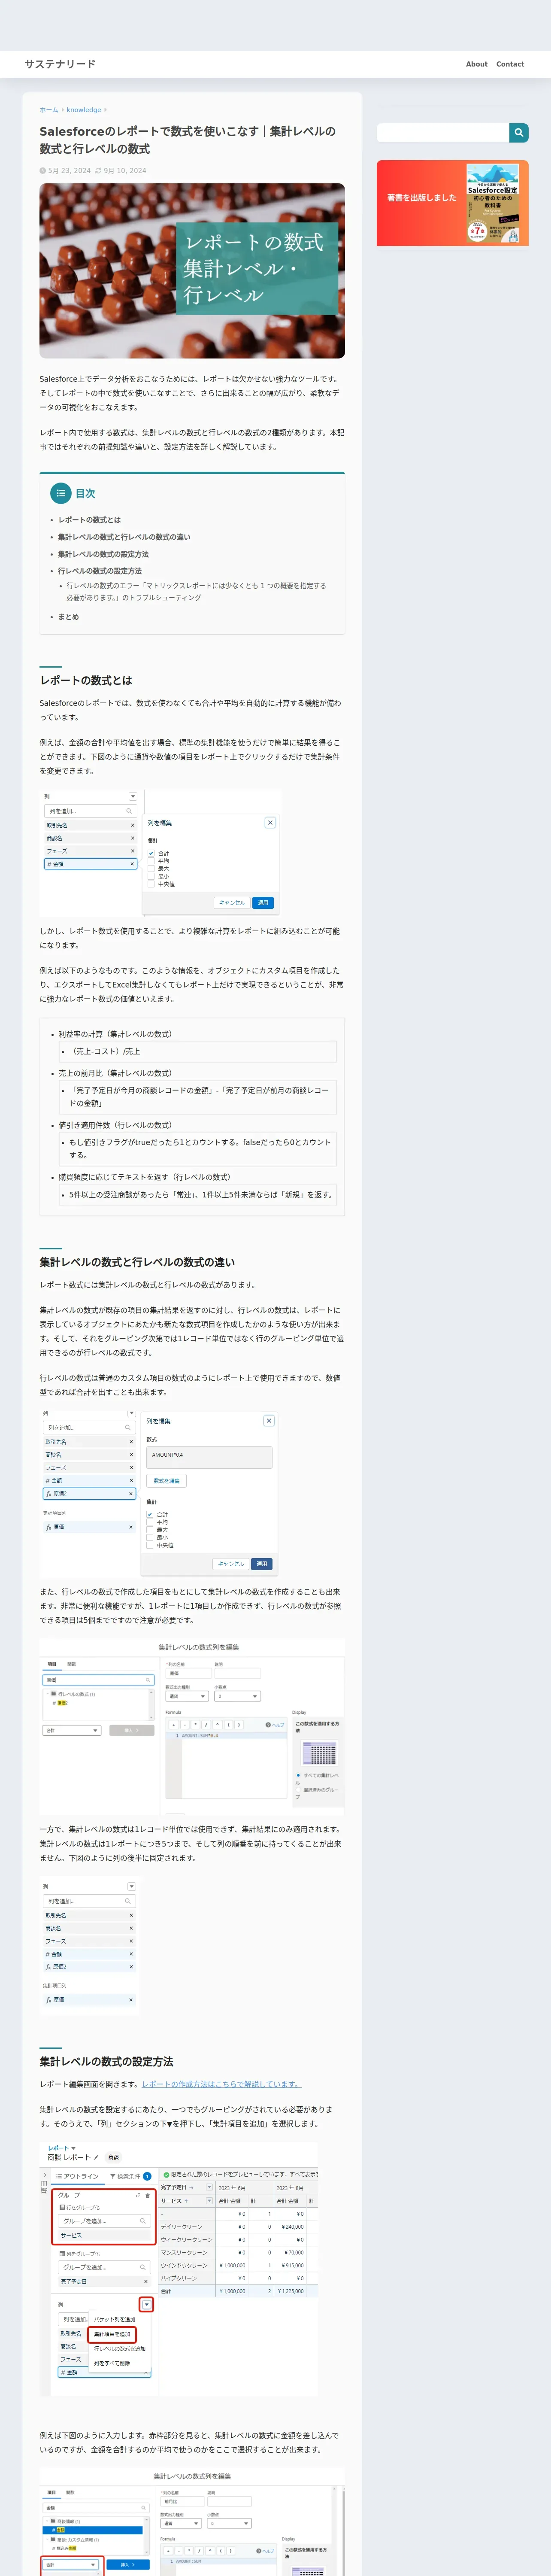Close the AMOUNT*0.4 列を編集 dialog with X
Image resolution: width=551 pixels, height=2576 pixels.
(x=268, y=1421)
